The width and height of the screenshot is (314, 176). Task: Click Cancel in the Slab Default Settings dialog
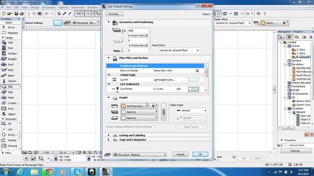pos(181,154)
